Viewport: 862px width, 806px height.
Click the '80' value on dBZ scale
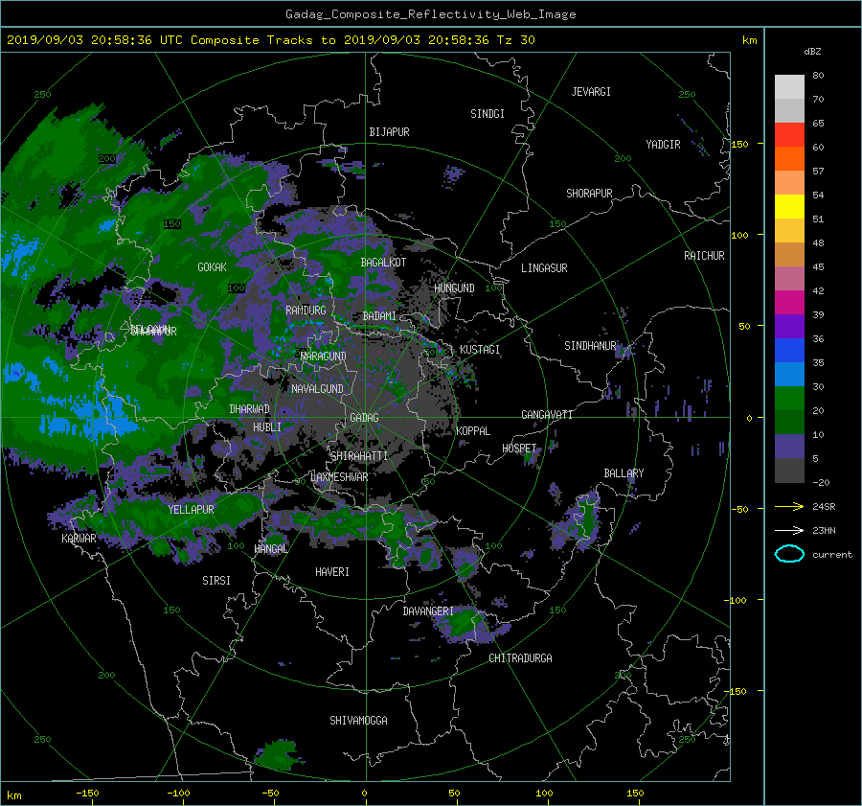(818, 76)
